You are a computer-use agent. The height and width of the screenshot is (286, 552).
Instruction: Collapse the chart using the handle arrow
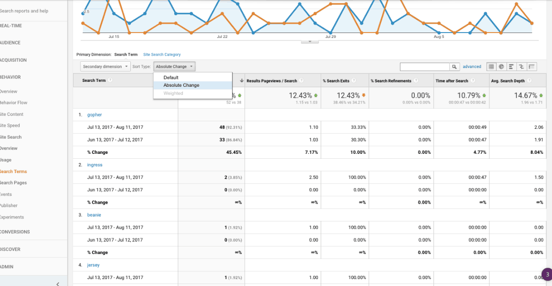310,41
